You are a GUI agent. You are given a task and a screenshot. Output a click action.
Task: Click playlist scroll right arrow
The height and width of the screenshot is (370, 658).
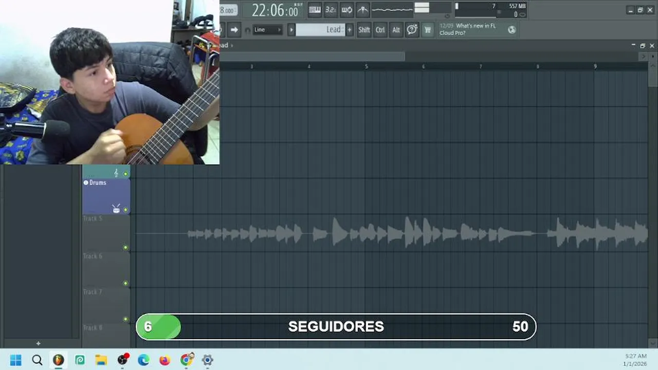pyautogui.click(x=643, y=57)
